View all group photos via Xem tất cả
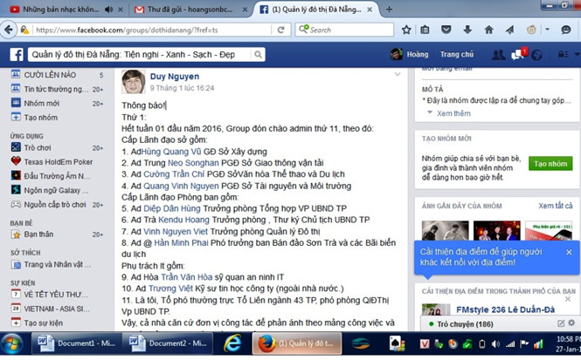Image resolution: width=581 pixels, height=360 pixels. (x=555, y=206)
